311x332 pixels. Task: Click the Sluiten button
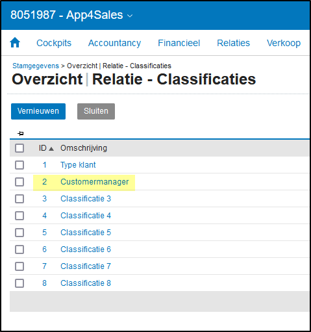pyautogui.click(x=96, y=111)
